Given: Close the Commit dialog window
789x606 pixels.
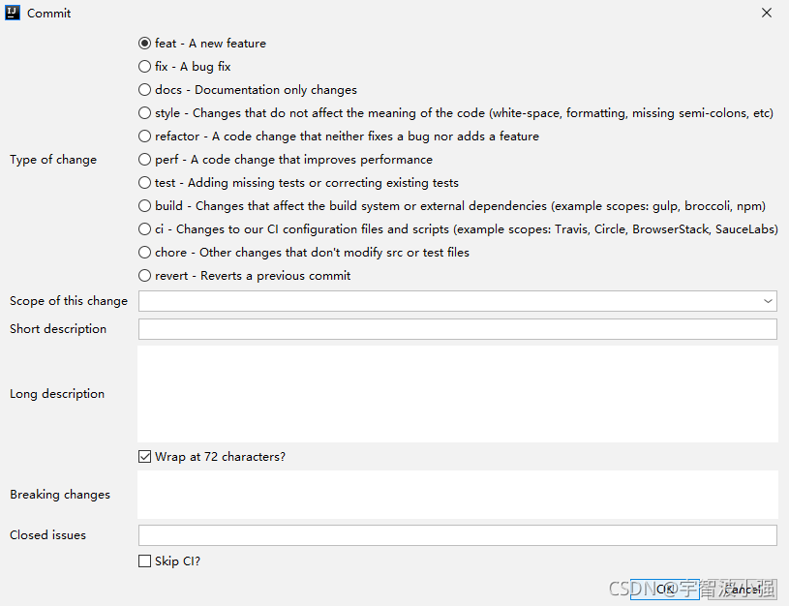Looking at the screenshot, I should 767,14.
